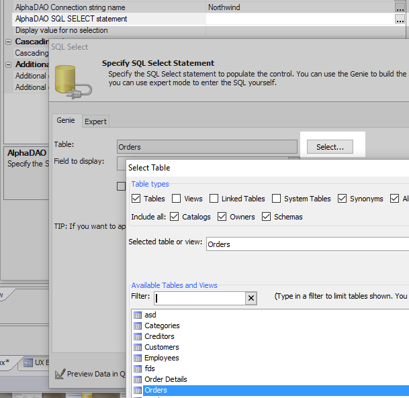This screenshot has width=409, height=398.
Task: Click the Customers table icon
Action: coord(138,348)
